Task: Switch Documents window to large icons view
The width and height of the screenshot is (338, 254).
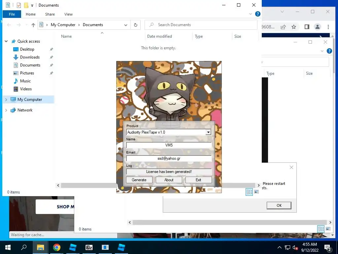Action: coord(256,191)
